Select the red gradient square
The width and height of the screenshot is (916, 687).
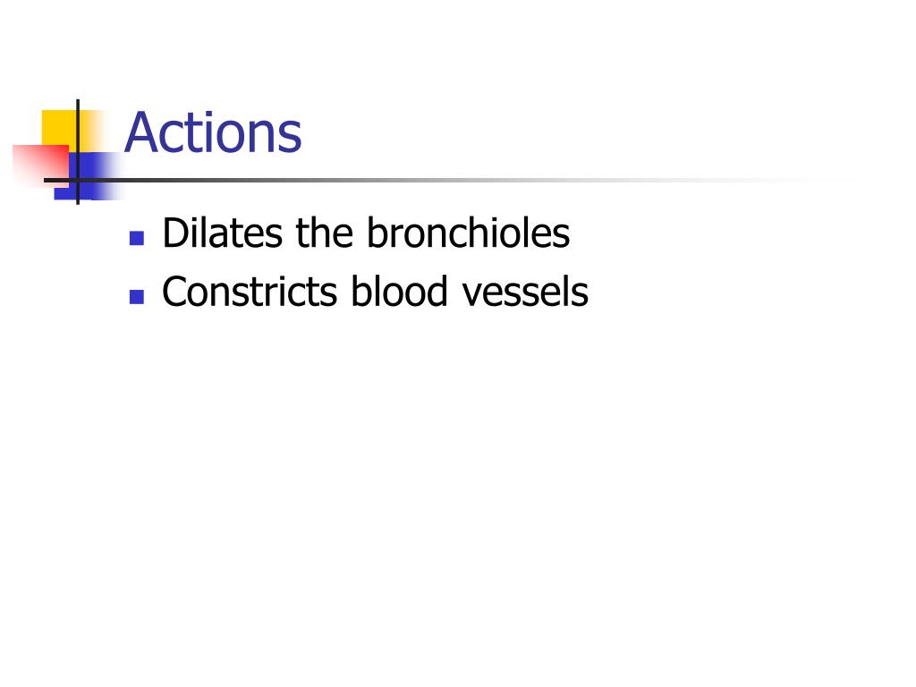tap(41, 165)
